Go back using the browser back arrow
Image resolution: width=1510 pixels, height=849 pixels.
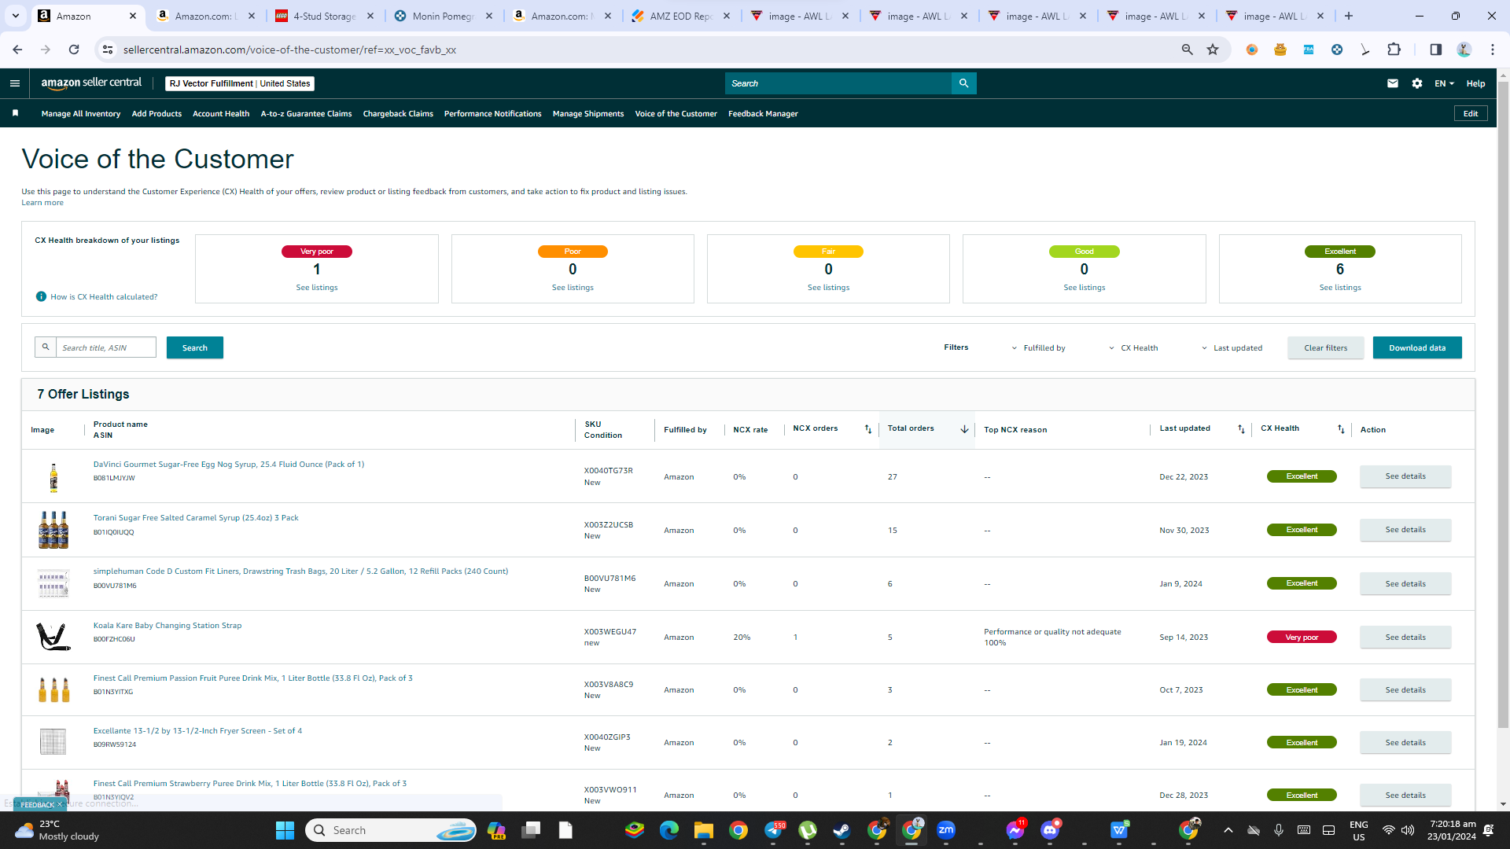17,50
